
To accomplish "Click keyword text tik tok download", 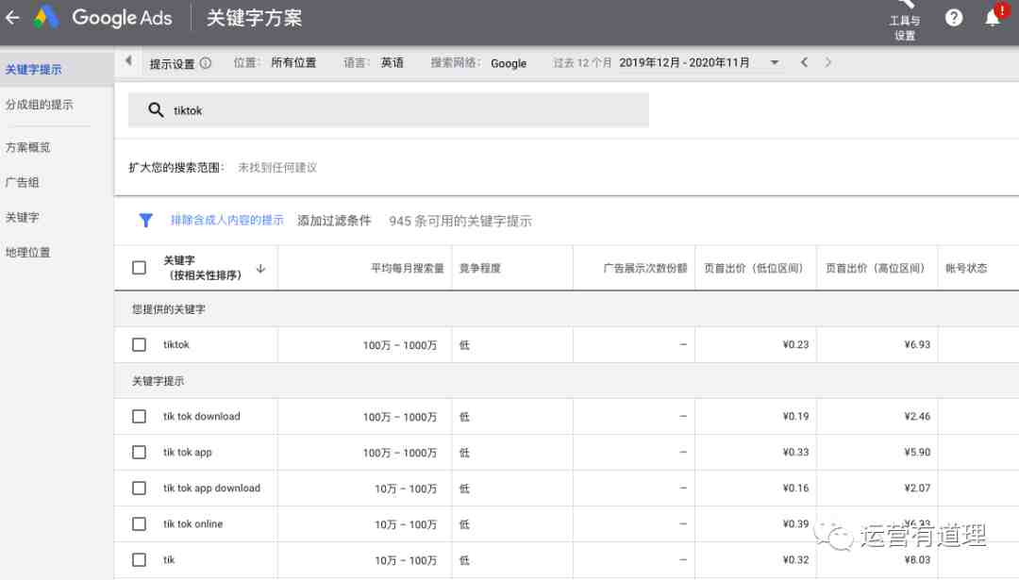I will [202, 416].
